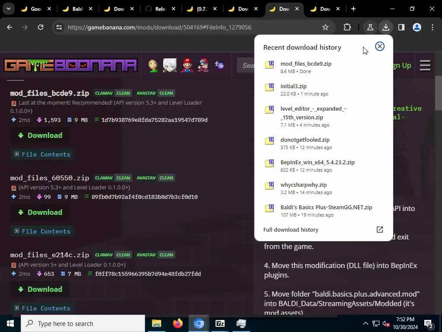The width and height of the screenshot is (442, 332).
Task: Select MD5 hash 1d7b938769e8fda75282aa19547d789d
Action: (155, 120)
